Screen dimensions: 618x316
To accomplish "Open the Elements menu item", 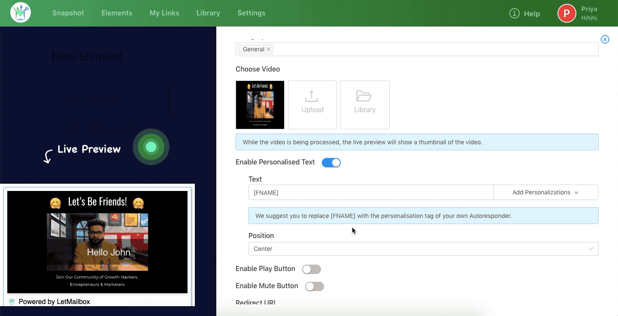I will [x=117, y=13].
